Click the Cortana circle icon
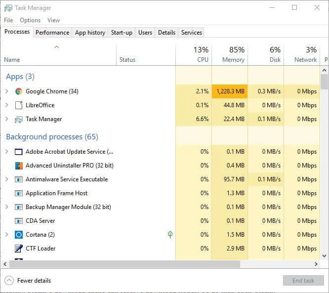The width and height of the screenshot is (329, 293). click(x=19, y=235)
